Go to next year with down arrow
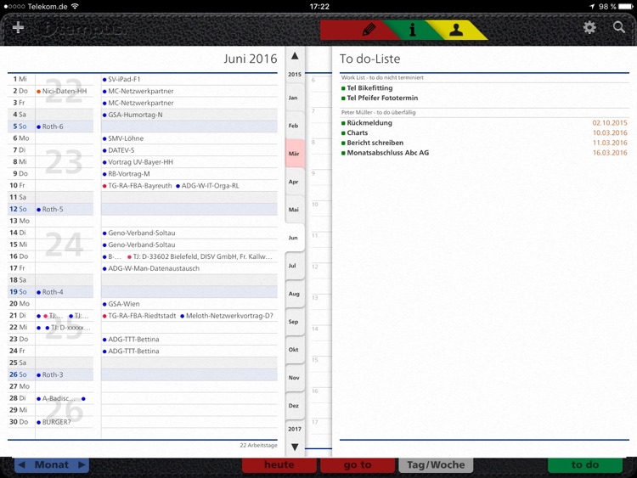The height and width of the screenshot is (478, 637). click(295, 447)
